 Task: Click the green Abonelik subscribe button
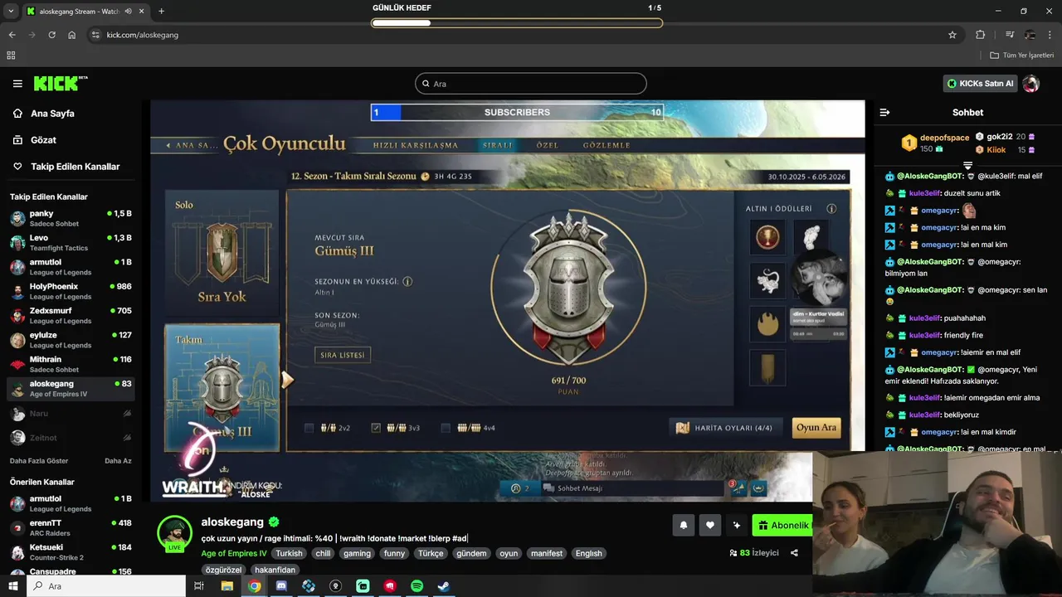point(782,525)
